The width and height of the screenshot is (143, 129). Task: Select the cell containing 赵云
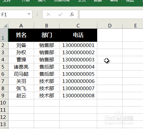pos(21,96)
